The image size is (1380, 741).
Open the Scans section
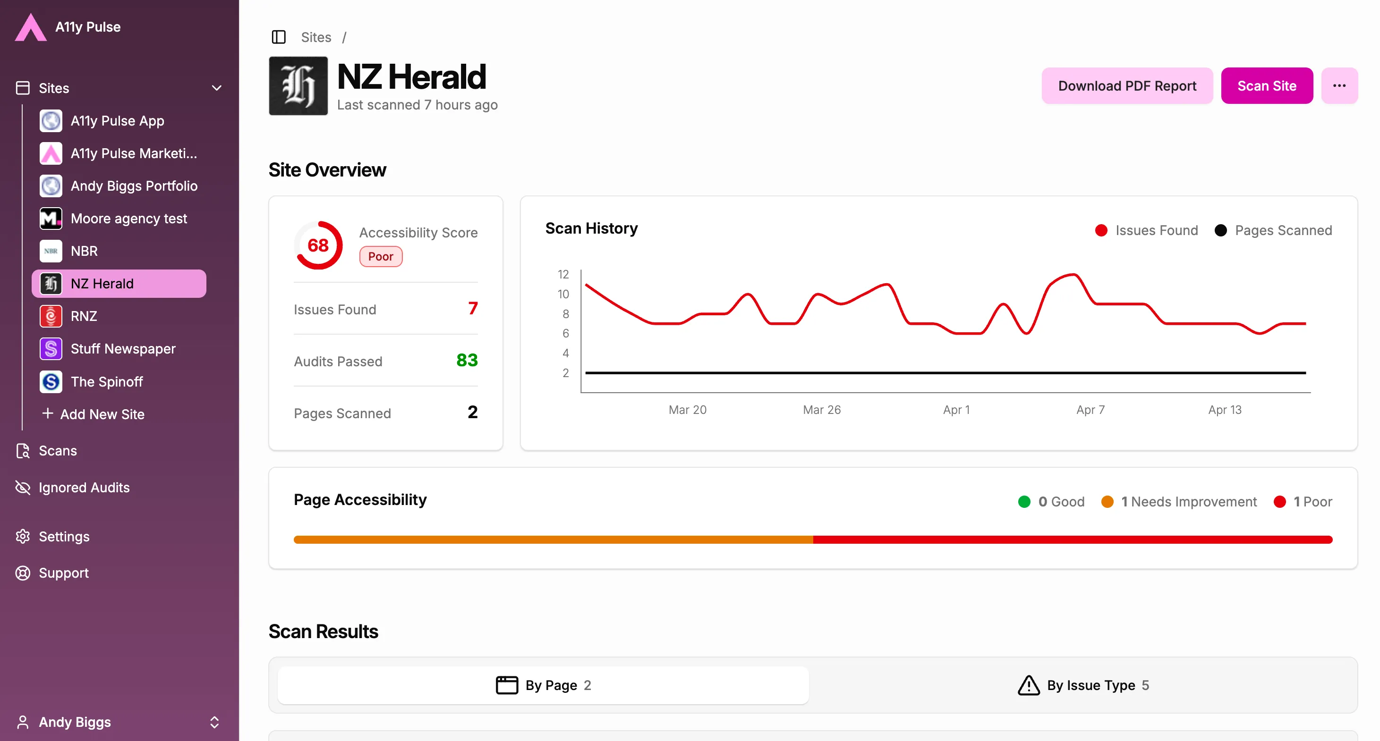pos(57,450)
